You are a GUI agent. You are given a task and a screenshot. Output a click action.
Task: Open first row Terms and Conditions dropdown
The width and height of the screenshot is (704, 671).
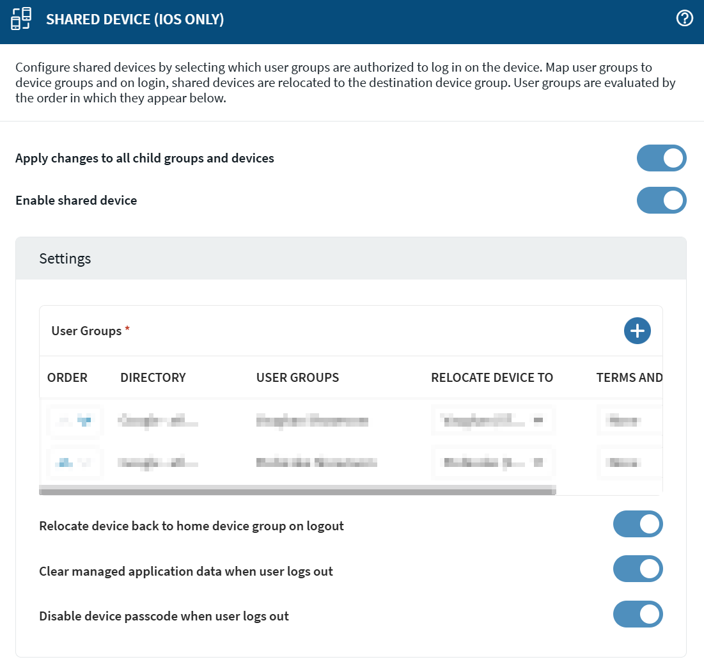(629, 420)
